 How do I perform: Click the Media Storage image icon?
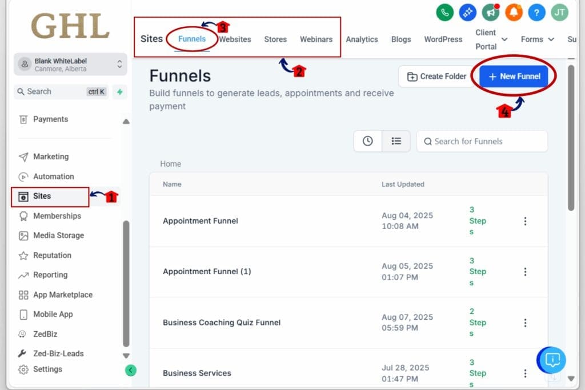click(x=23, y=236)
